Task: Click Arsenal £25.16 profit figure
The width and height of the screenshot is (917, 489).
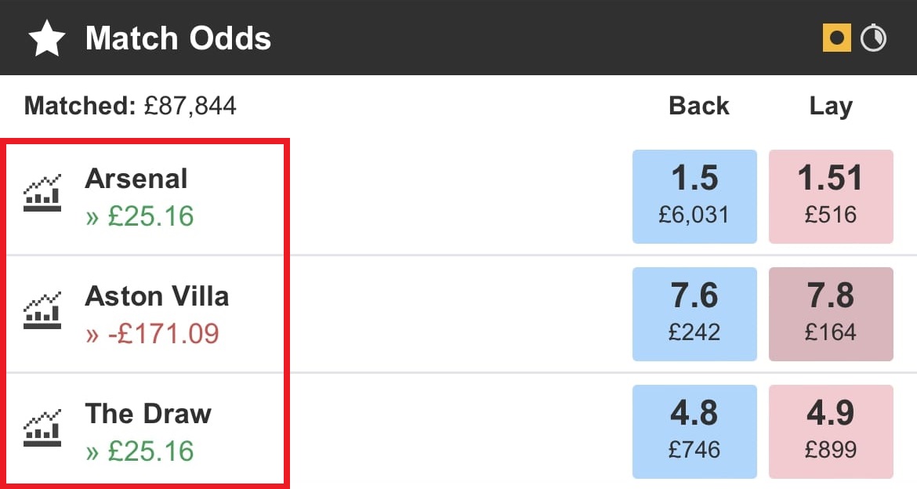Action: [140, 216]
